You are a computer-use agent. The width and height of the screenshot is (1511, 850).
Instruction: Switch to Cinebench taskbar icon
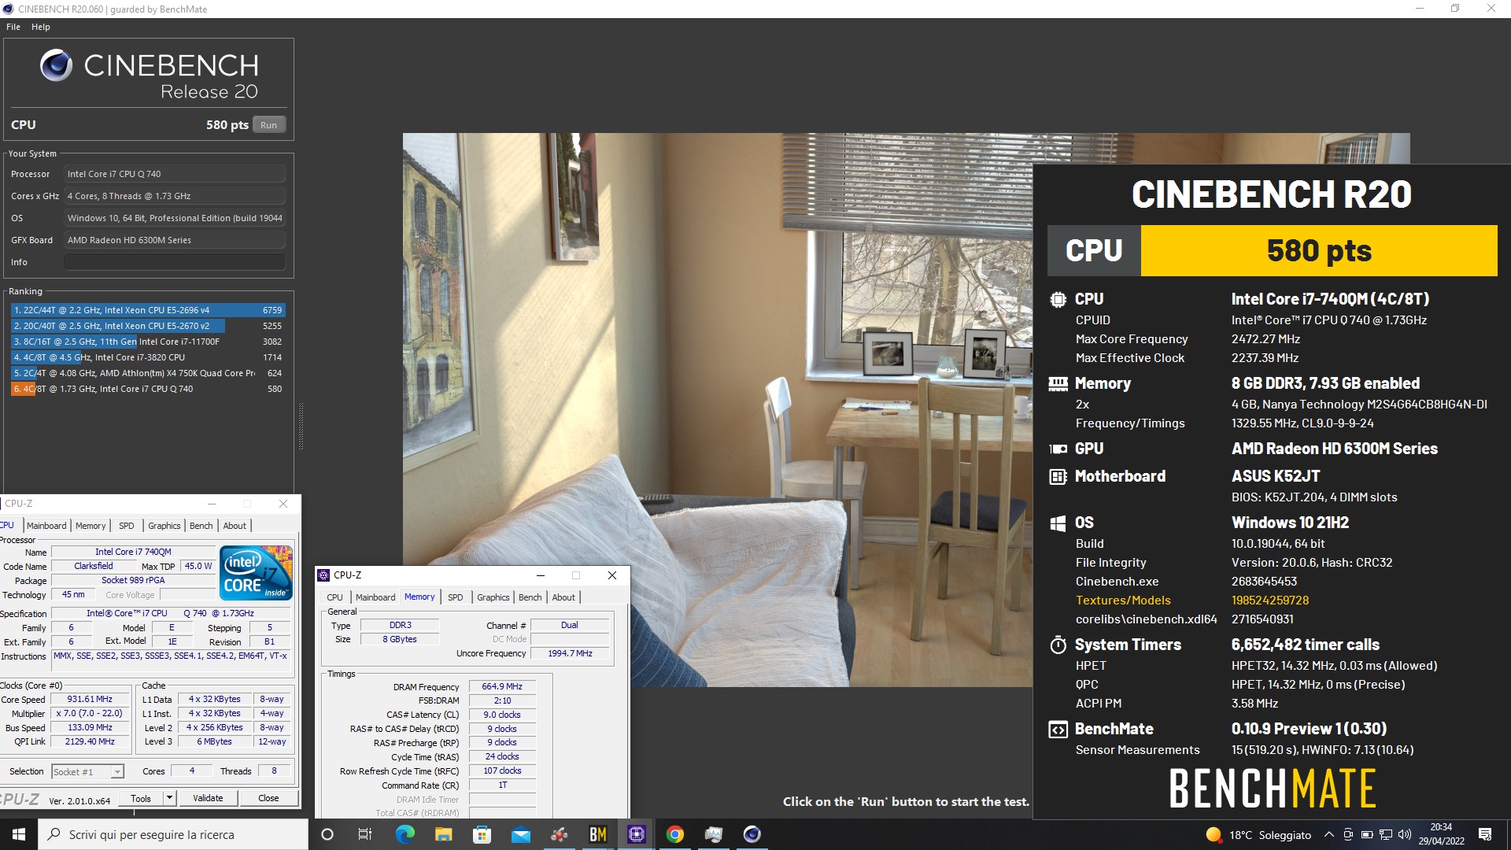(x=752, y=834)
